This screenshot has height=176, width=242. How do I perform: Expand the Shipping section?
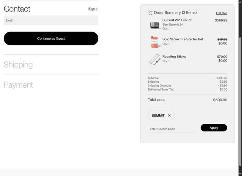point(18,65)
